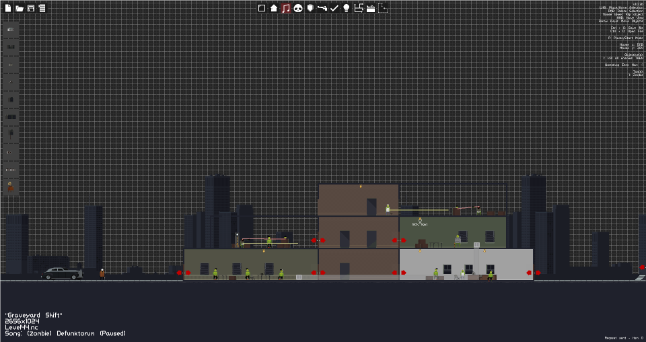
Task: Select the zombie on the left building rooftop
Action: (x=269, y=242)
